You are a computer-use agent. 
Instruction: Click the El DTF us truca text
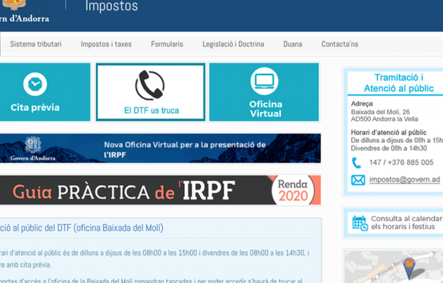[x=151, y=111]
